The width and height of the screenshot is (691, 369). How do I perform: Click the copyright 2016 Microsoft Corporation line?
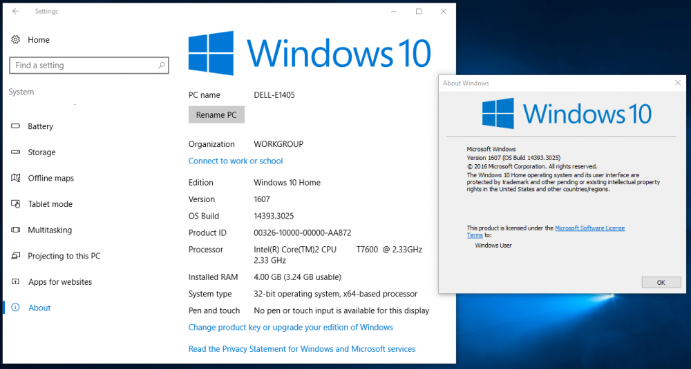click(x=532, y=166)
